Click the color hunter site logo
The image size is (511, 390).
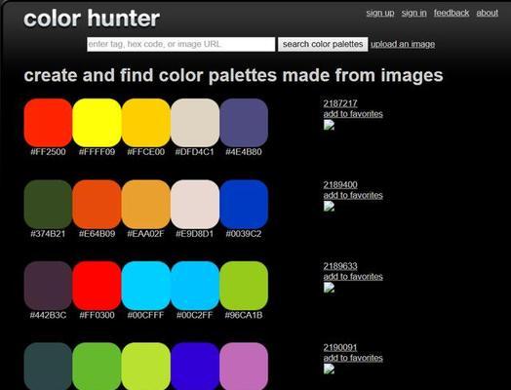92,19
